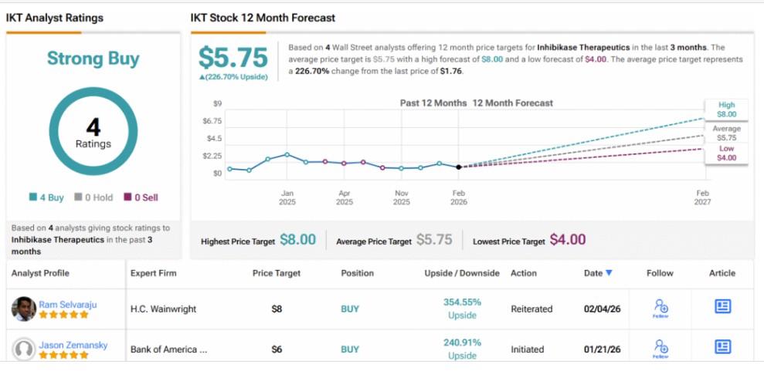
Task: Click the Price Target column header
Action: 276,273
